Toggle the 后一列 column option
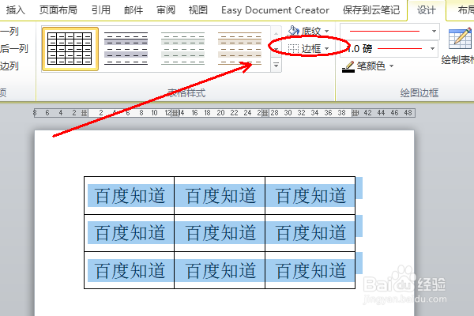 click(14, 48)
